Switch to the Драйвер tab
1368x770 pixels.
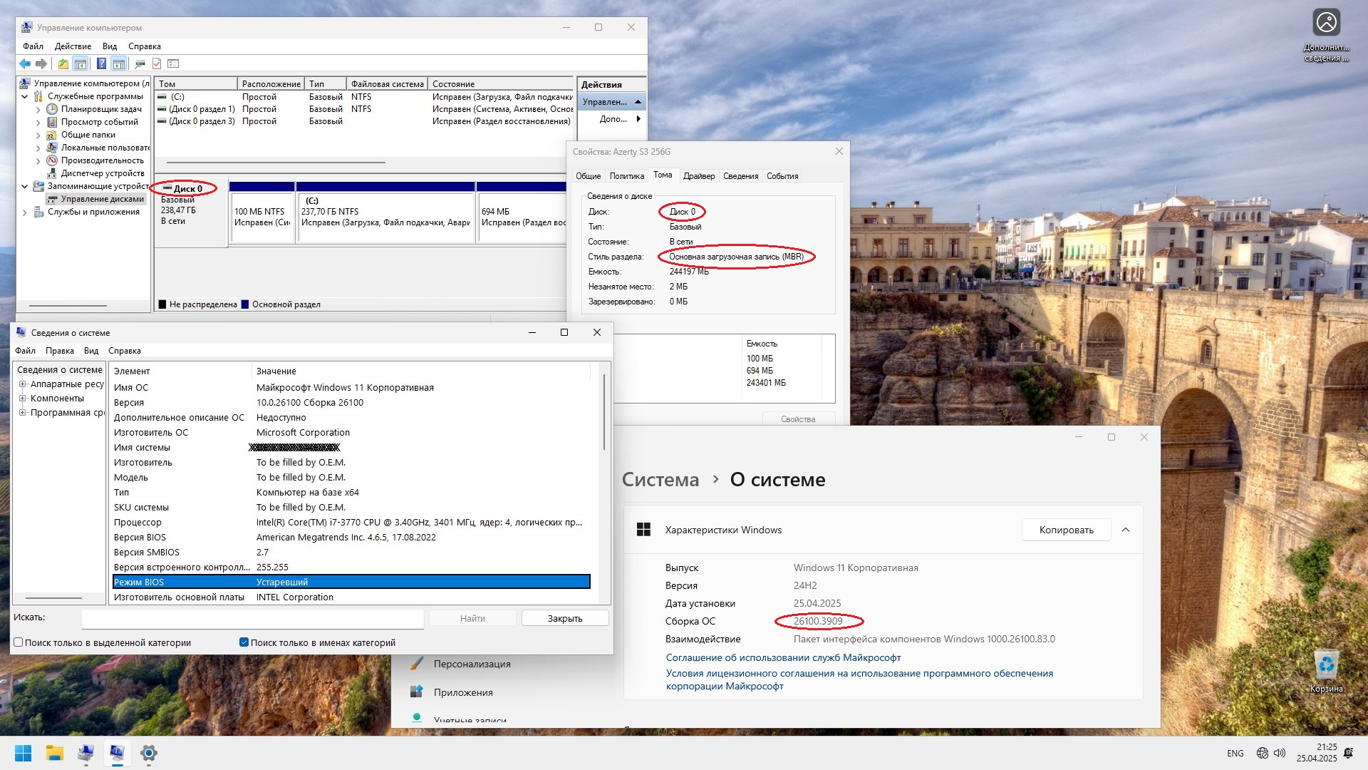698,176
